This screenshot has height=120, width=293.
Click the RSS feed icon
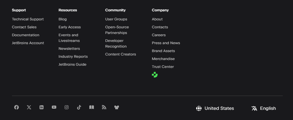(104, 107)
